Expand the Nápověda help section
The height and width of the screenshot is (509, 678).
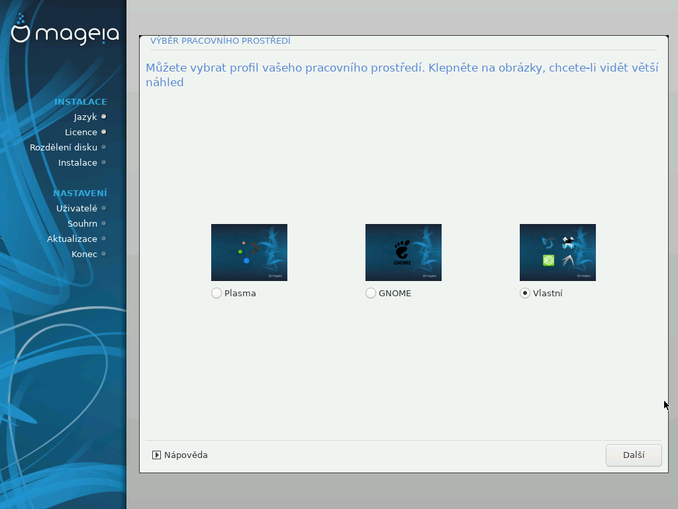[x=180, y=455]
